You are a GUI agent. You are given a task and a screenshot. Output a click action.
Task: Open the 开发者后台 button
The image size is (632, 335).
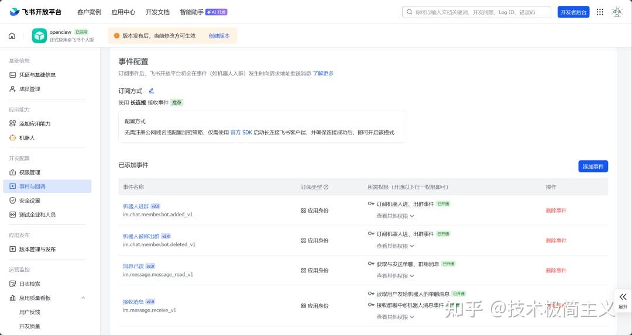tap(573, 12)
